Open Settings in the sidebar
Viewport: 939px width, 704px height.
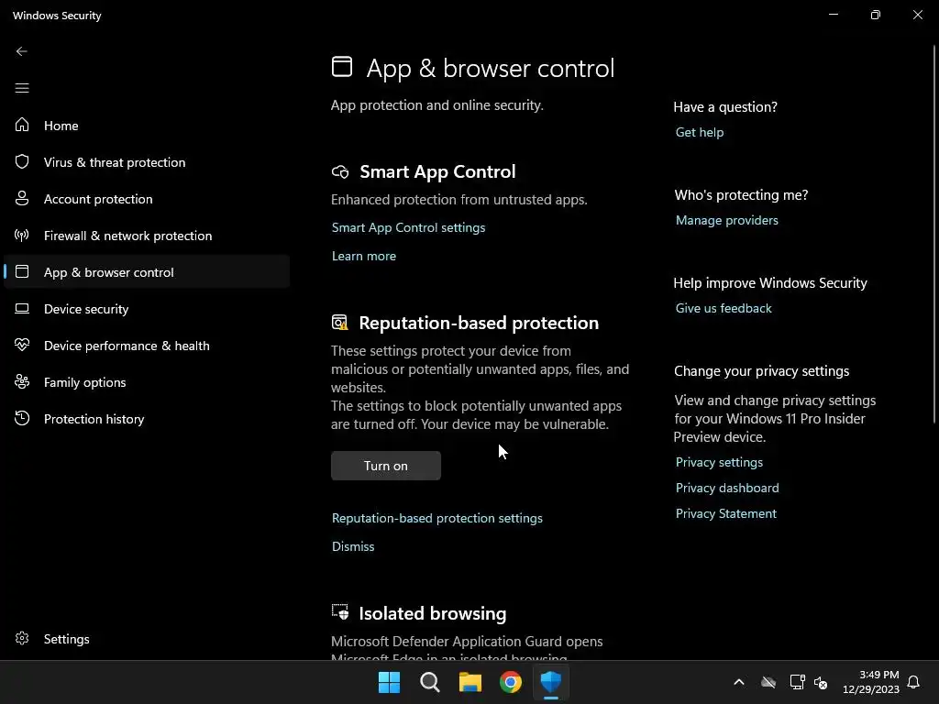click(147, 639)
